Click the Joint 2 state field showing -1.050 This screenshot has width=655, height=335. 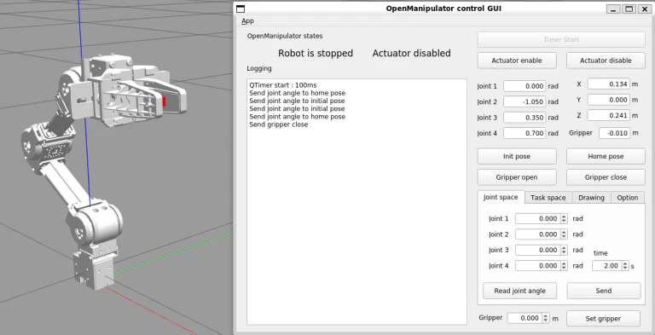(525, 101)
